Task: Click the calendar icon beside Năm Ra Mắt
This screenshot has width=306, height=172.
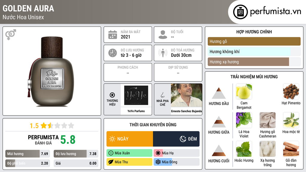Action: point(113,35)
